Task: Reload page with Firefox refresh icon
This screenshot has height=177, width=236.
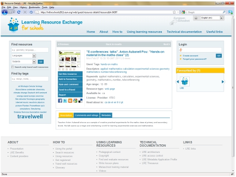Action: click(19, 12)
